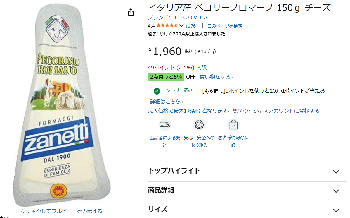Click クリックしてフルビューを表示する text
This screenshot has width=350, height=218.
pyautogui.click(x=62, y=211)
